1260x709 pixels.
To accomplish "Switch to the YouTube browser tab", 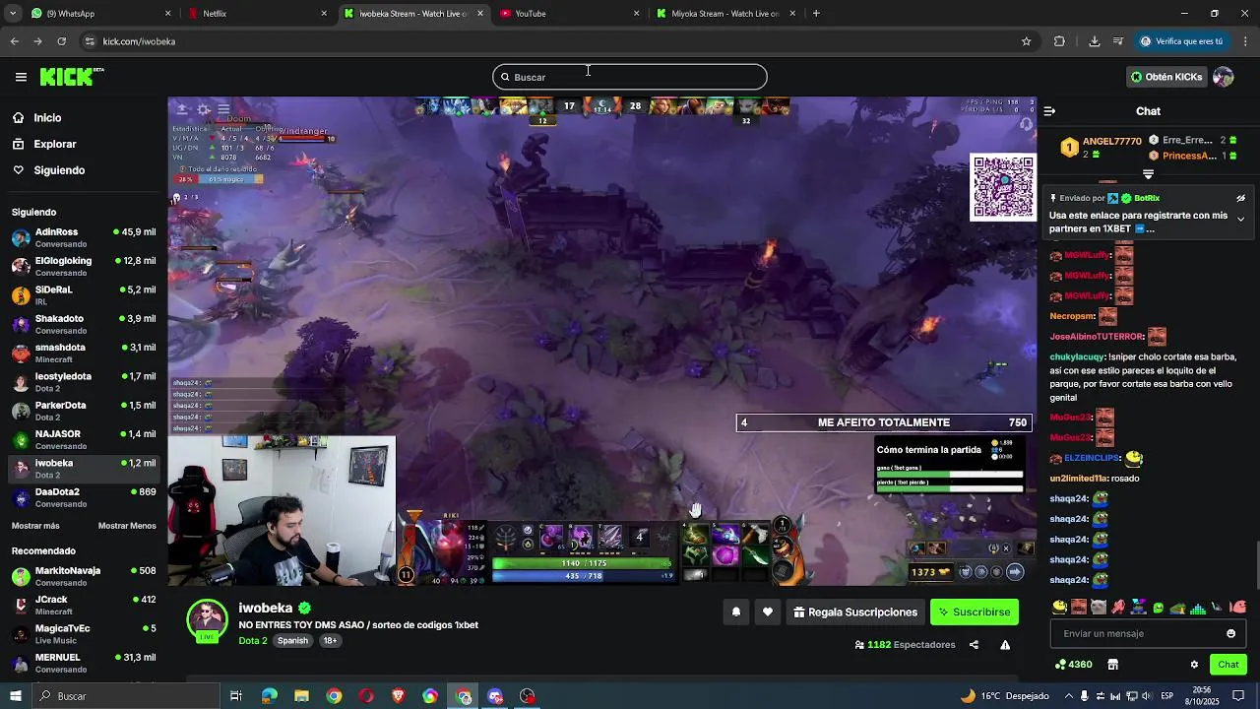I will [x=569, y=14].
